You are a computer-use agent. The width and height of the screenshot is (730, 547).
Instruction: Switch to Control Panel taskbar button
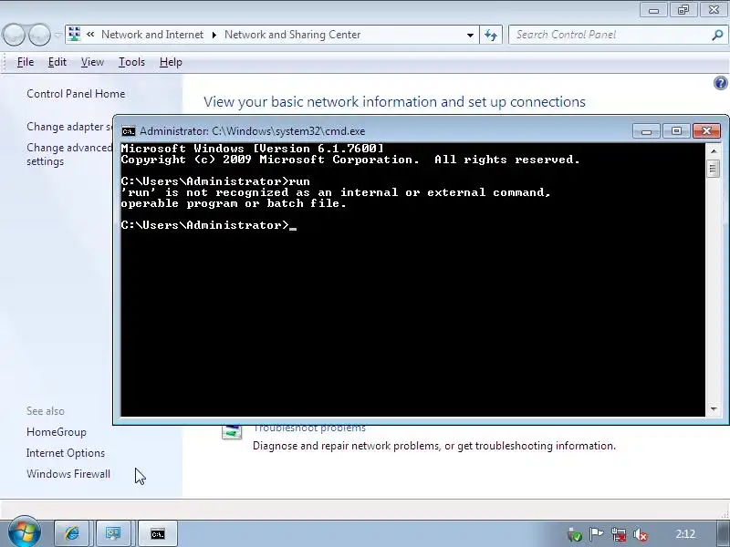pos(113,534)
